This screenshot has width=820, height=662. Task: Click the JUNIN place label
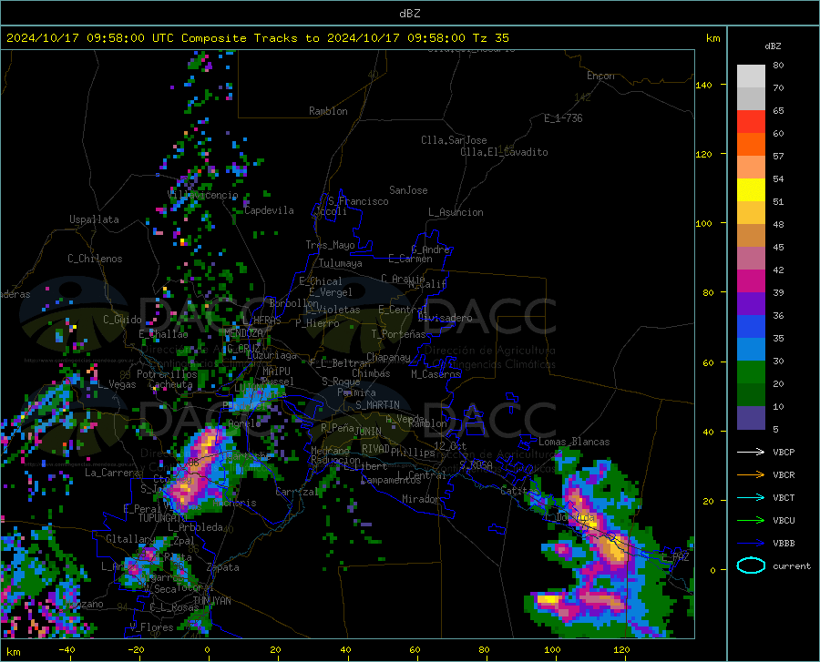(x=368, y=432)
